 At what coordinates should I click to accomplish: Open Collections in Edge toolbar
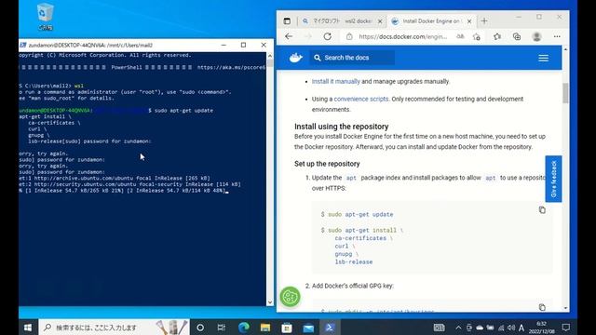(x=517, y=36)
